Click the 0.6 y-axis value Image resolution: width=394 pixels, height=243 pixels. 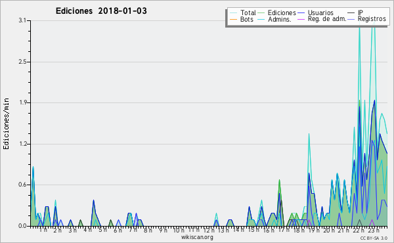point(22,185)
